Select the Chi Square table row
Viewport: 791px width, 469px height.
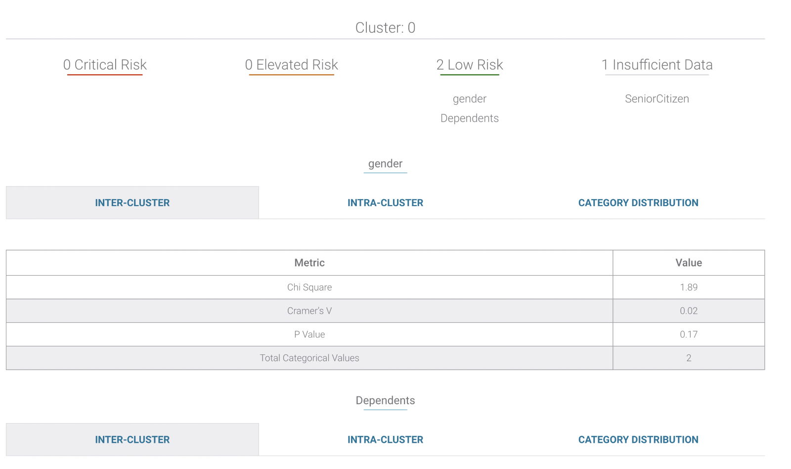tap(309, 287)
